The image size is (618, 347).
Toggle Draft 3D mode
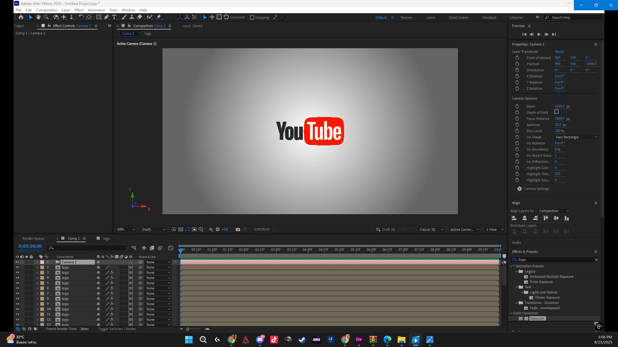click(385, 229)
